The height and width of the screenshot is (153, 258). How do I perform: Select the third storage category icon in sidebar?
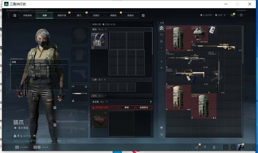[162, 41]
